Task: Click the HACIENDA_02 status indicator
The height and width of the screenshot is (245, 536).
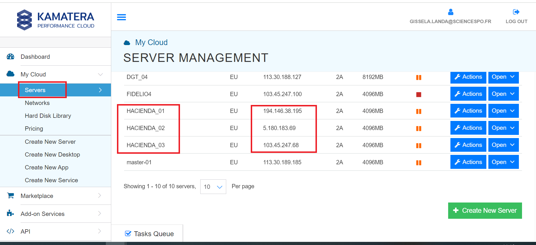Action: pos(419,128)
